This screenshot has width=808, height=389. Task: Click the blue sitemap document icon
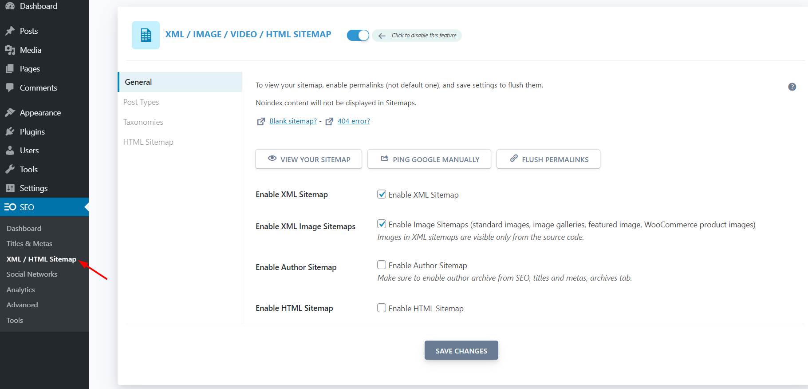pos(146,35)
